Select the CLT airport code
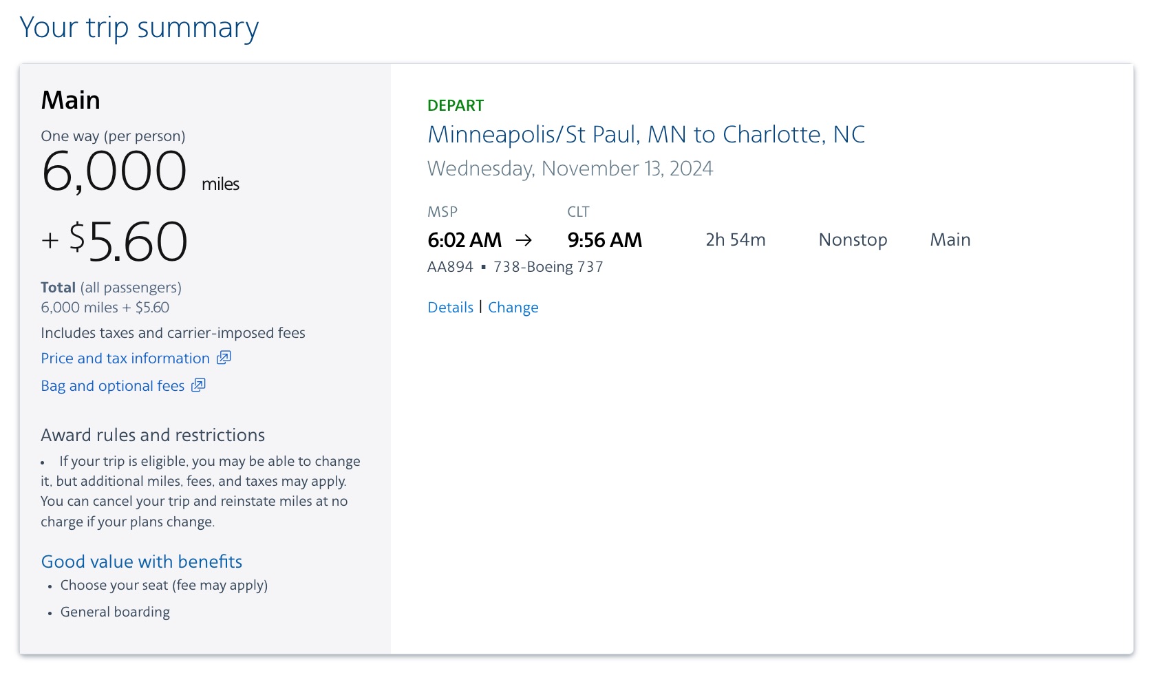The height and width of the screenshot is (673, 1163). pyautogui.click(x=578, y=211)
